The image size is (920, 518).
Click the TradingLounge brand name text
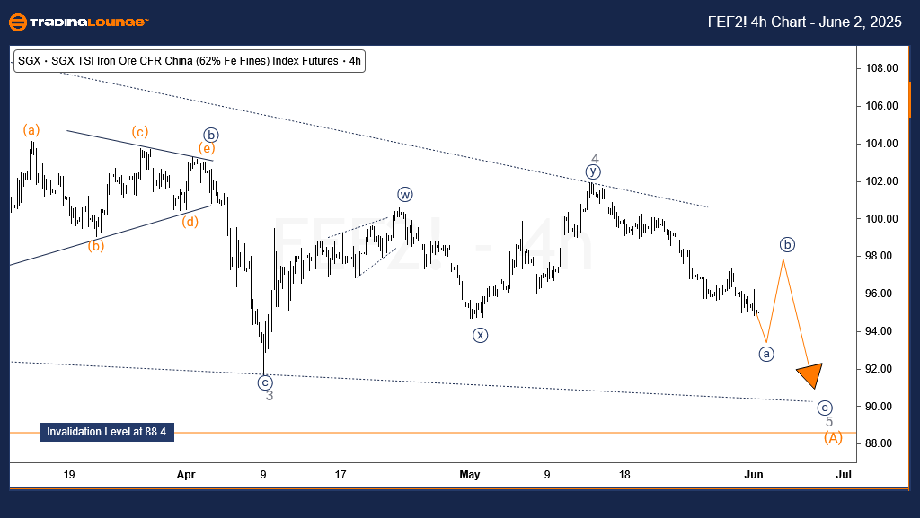[92, 22]
